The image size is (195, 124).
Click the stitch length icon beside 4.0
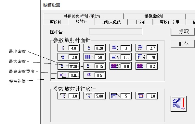63,48
